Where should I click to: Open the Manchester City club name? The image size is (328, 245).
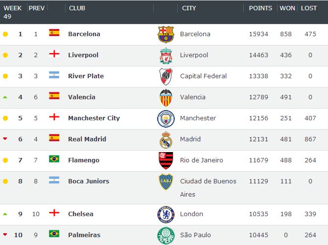(94, 118)
